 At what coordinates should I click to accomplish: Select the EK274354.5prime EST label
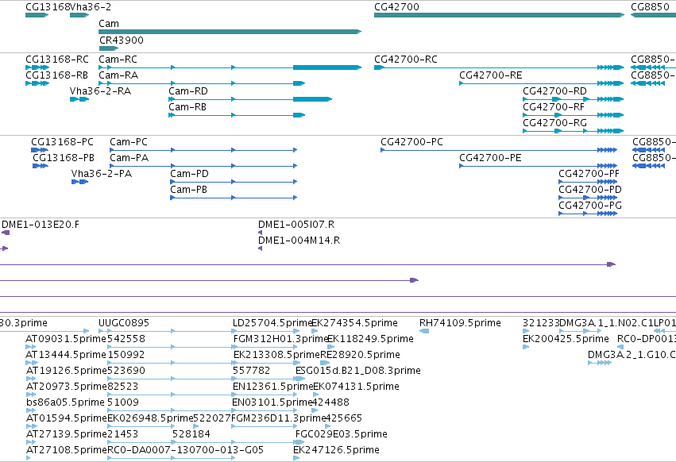(x=355, y=323)
